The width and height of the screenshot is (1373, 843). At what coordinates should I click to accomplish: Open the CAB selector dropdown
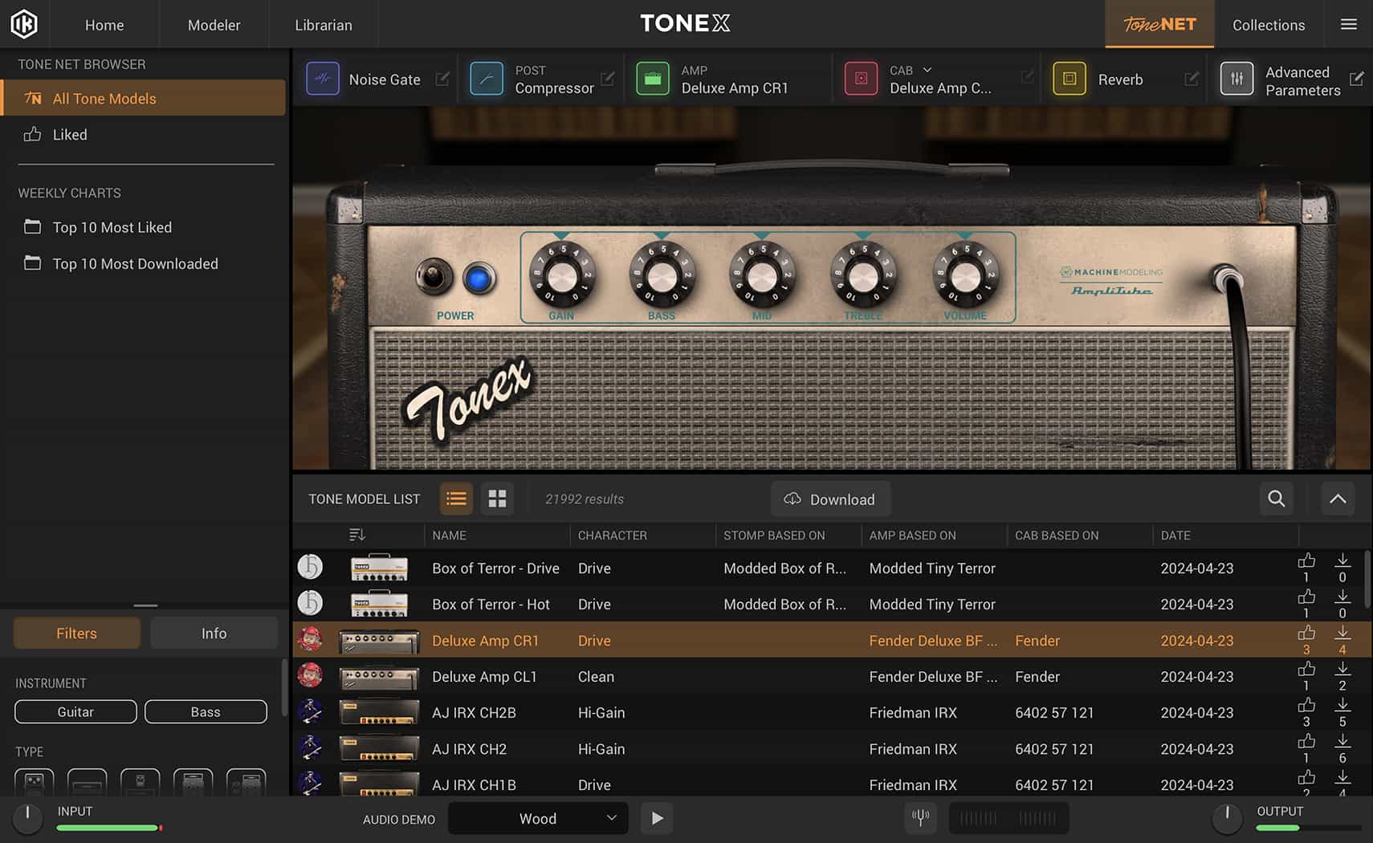click(x=928, y=70)
